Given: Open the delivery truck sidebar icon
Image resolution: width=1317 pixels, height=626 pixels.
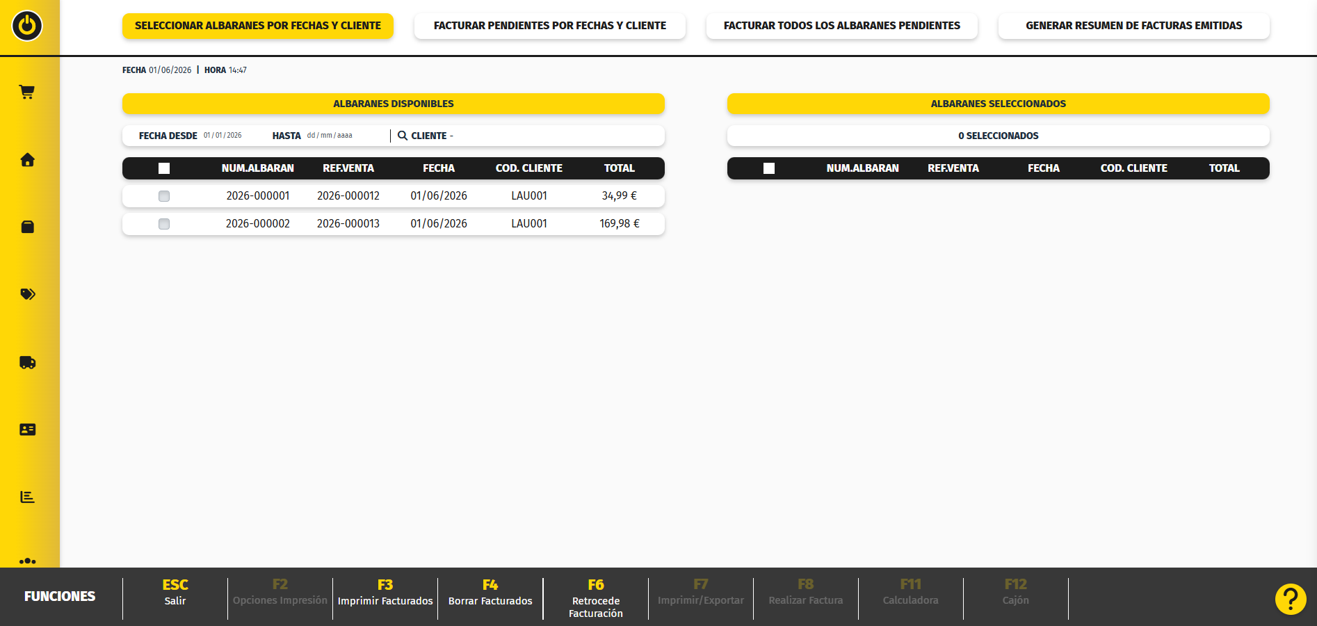Looking at the screenshot, I should click(27, 362).
